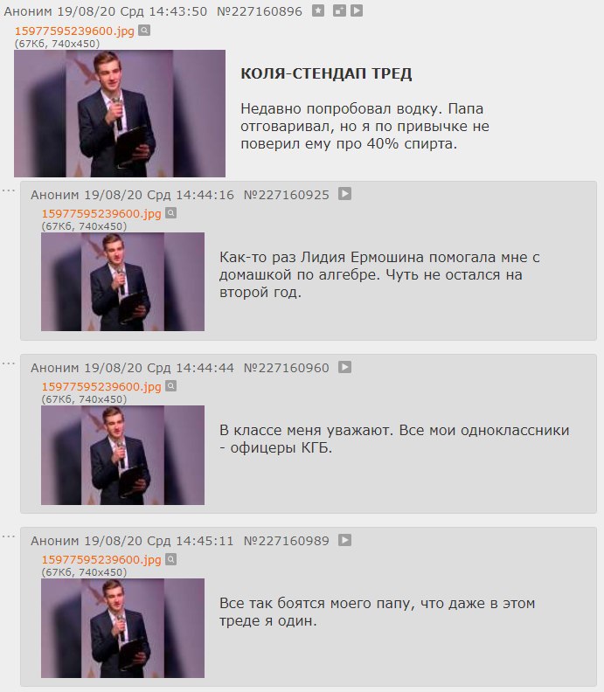Click the reply arrow icon on post №227160989
This screenshot has width=604, height=692.
pyautogui.click(x=344, y=540)
